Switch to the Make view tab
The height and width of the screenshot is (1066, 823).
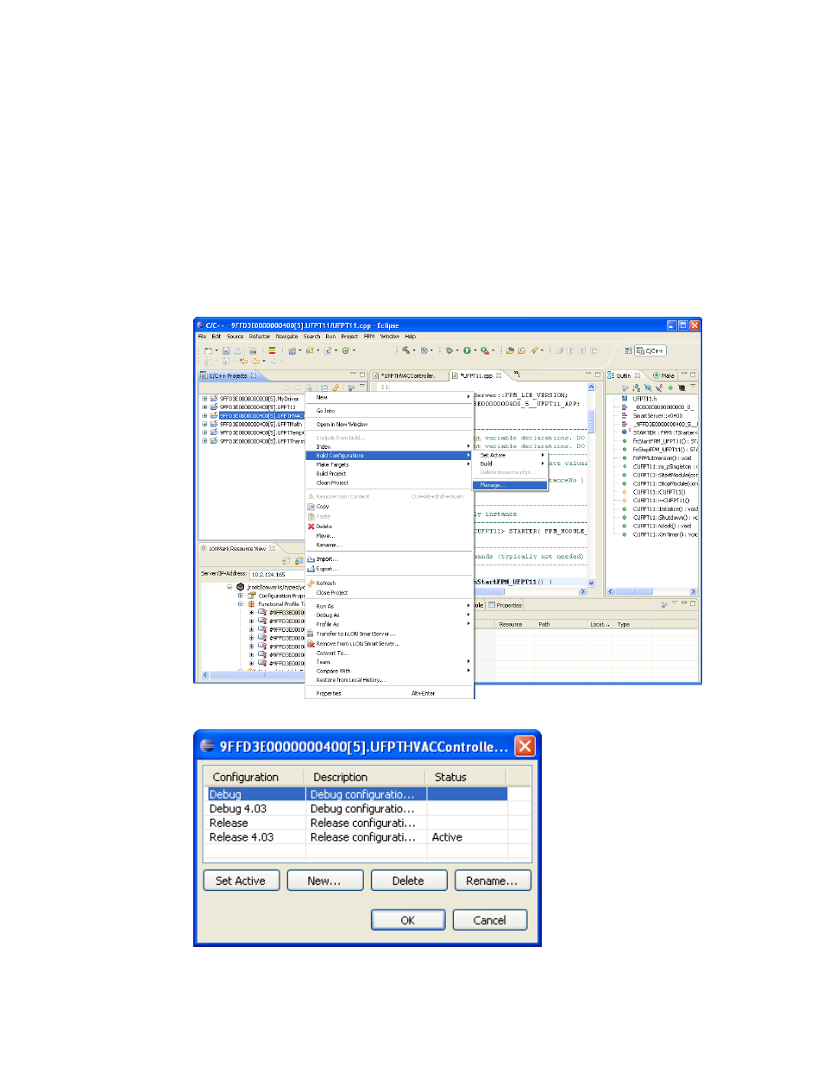tap(663, 375)
